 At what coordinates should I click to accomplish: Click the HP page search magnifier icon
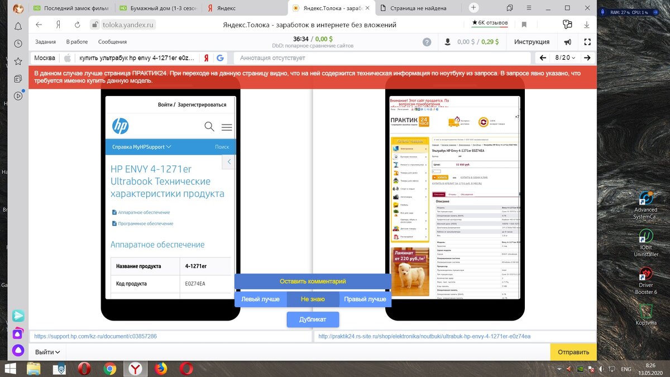[x=209, y=127]
